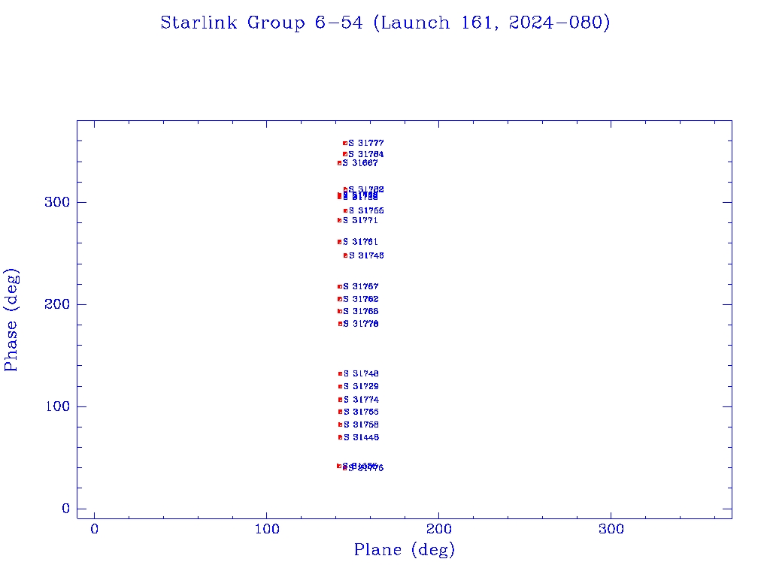This screenshot has width=770, height=577.
Task: Click the 'Plane (deg)' axis title
Action: pos(404,549)
